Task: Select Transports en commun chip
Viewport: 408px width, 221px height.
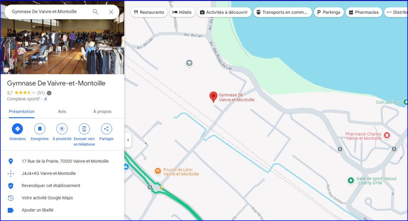Action: click(282, 12)
